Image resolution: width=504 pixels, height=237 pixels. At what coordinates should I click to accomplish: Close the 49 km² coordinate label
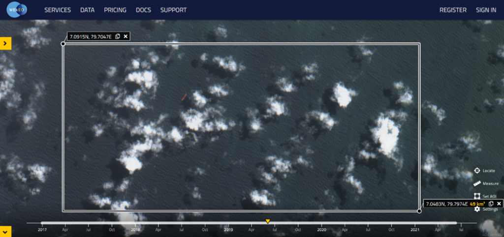point(499,204)
